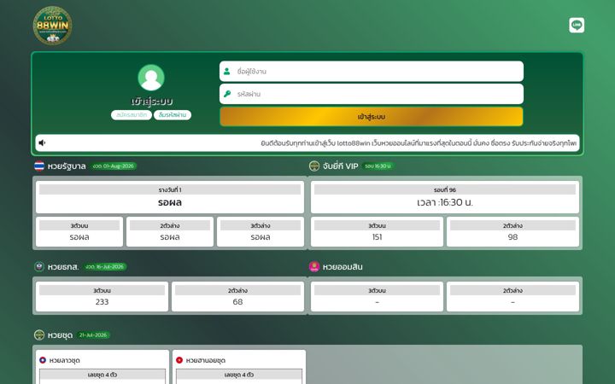Click the 21-Jul-2026 date badge
Image resolution: width=615 pixels, height=384 pixels.
[93, 335]
